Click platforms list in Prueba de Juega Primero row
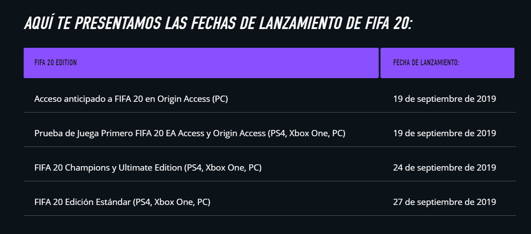 click(x=306, y=134)
